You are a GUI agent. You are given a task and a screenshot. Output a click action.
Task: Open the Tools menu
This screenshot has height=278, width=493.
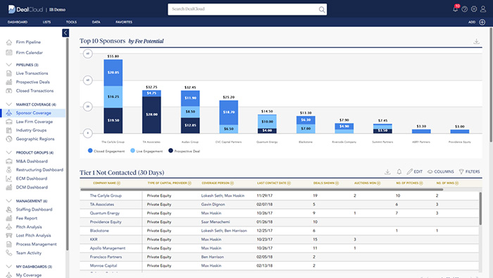point(71,22)
